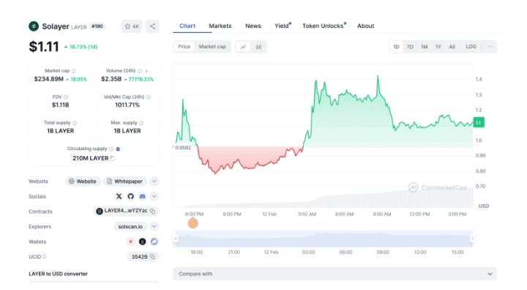527x290 pixels.
Task: Open Solayer X (Twitter) profile icon
Action: coord(119,196)
